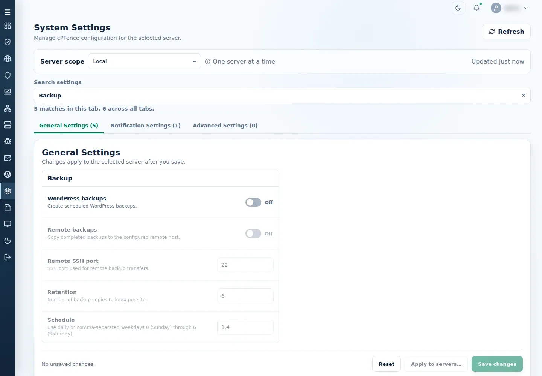The height and width of the screenshot is (376, 542).
Task: Click the monitor icon in sidebar
Action: [8, 224]
